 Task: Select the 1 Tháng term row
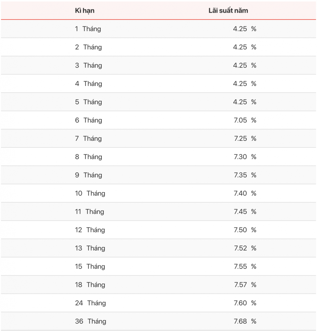pos(158,29)
